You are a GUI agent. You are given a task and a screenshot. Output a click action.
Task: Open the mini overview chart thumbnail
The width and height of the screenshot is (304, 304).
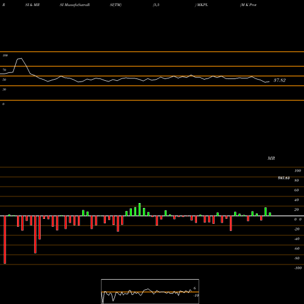point(150,291)
